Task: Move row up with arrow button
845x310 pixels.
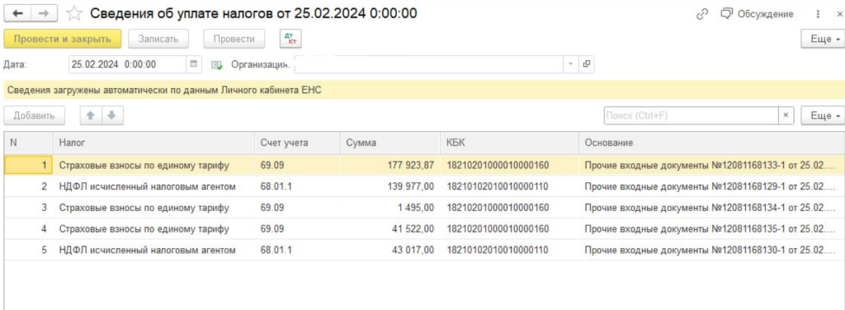Action: click(91, 115)
